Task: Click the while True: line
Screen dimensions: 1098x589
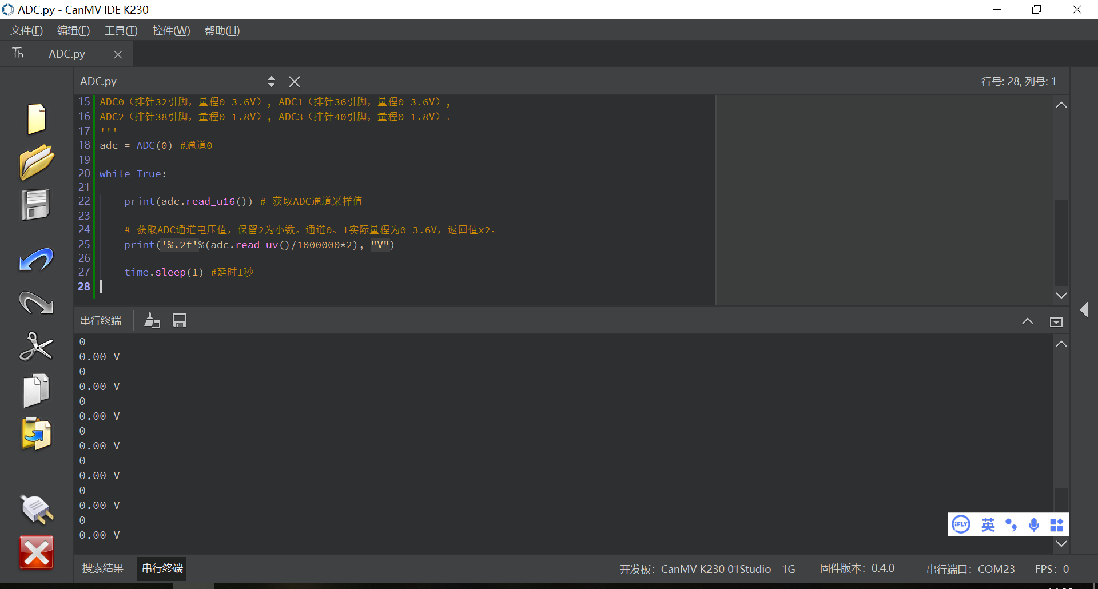Action: (x=133, y=174)
